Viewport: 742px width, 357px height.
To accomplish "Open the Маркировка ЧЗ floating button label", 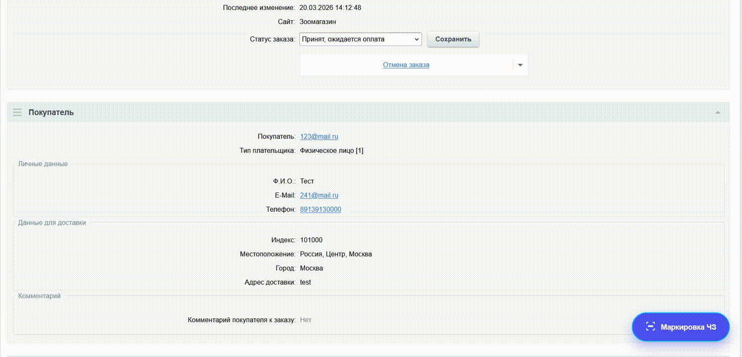I will (688, 327).
